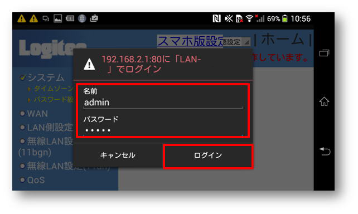Tap the Android home button
Image resolution: width=358 pixels, height=214 pixels.
pyautogui.click(x=324, y=101)
